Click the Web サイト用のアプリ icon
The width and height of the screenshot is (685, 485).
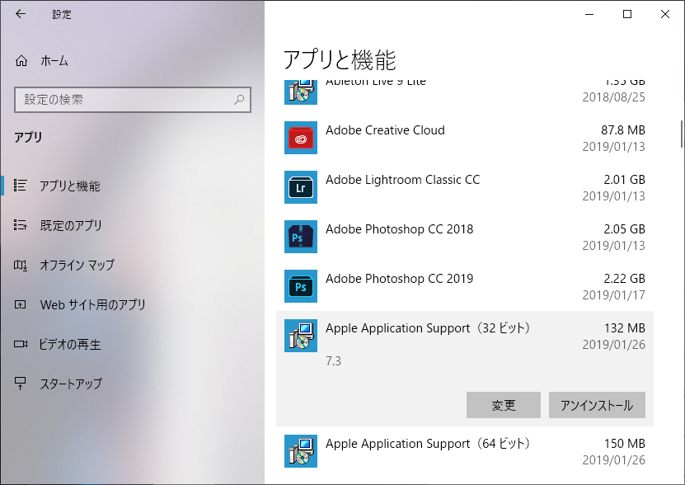pyautogui.click(x=20, y=304)
